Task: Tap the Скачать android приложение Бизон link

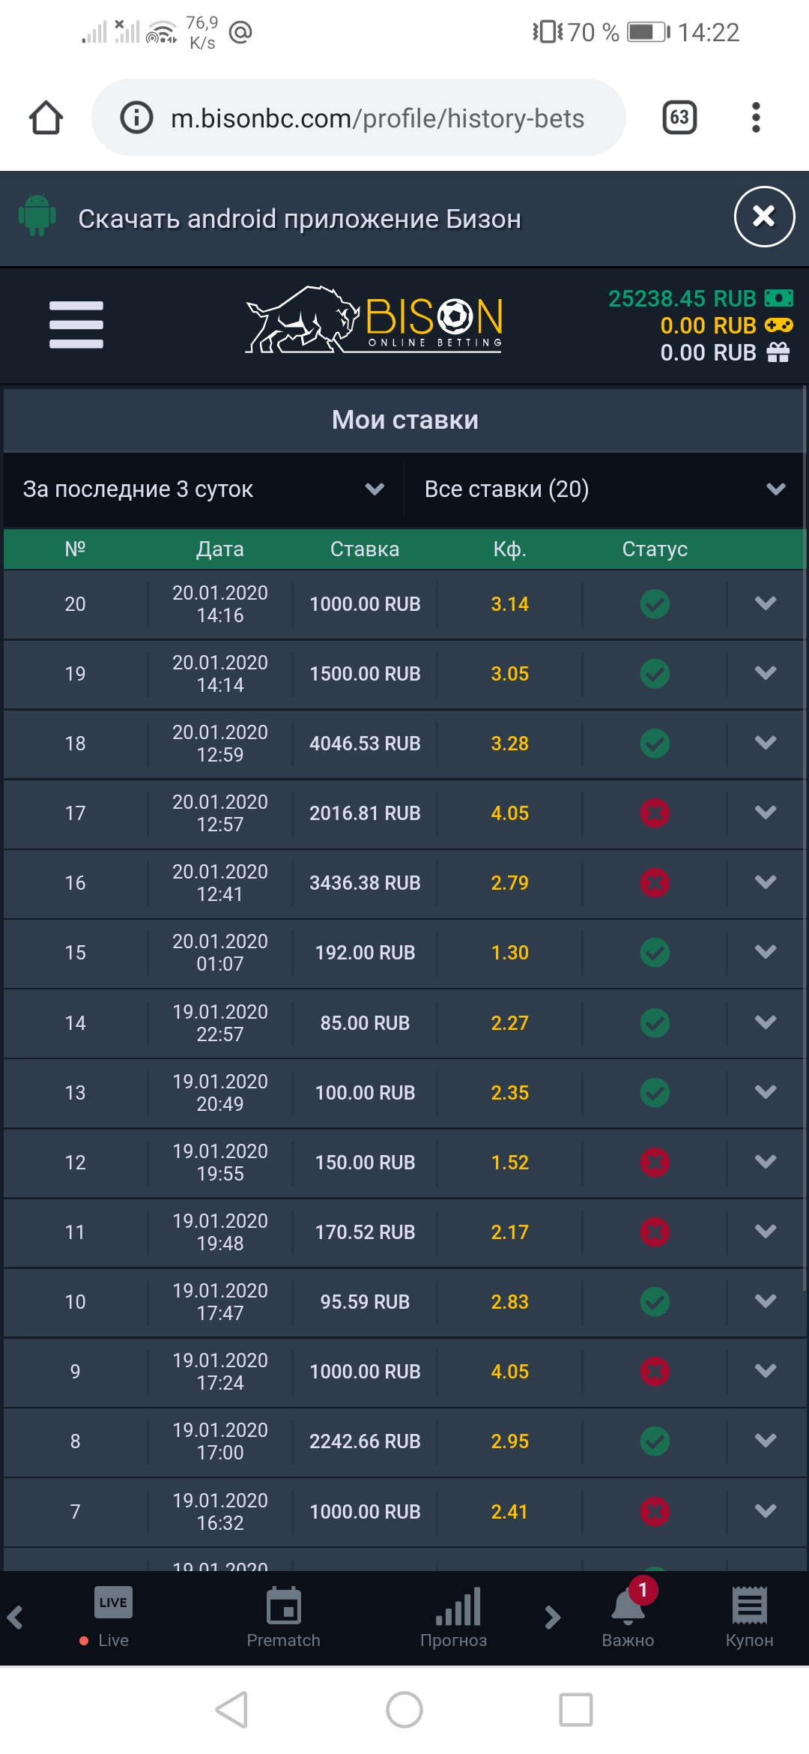Action: pyautogui.click(x=300, y=219)
